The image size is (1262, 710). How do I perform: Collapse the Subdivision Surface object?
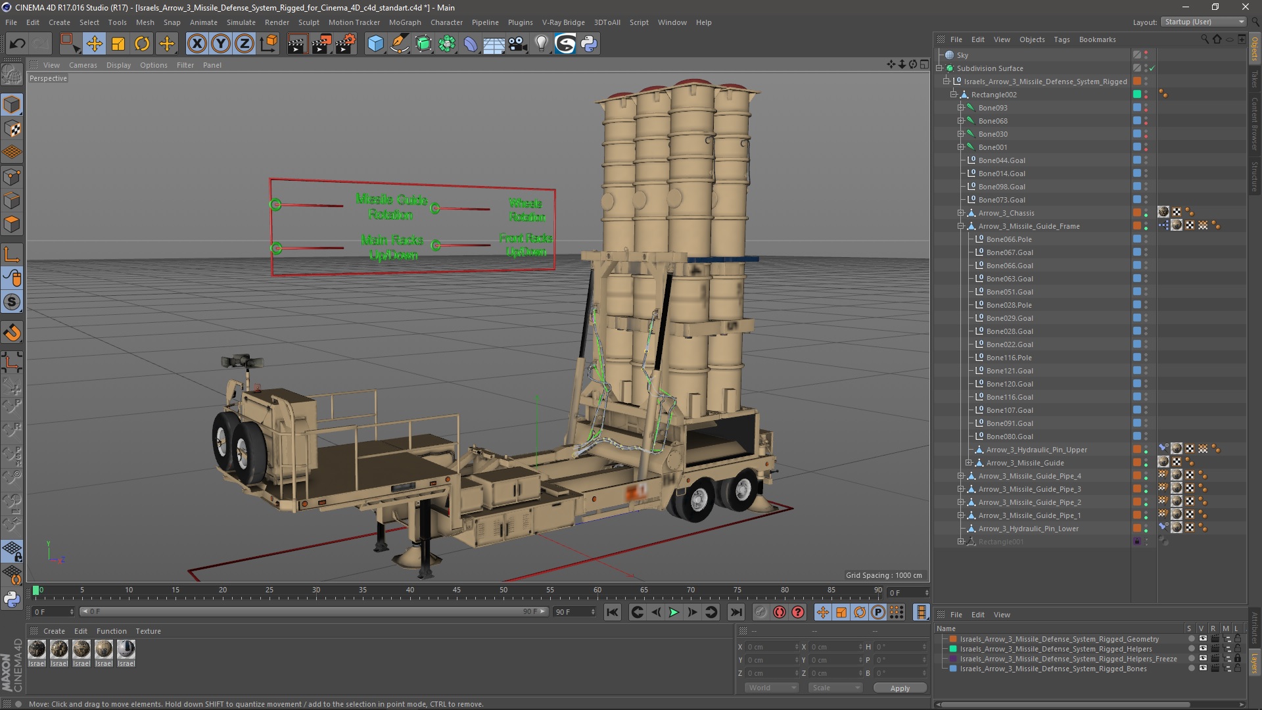click(940, 68)
